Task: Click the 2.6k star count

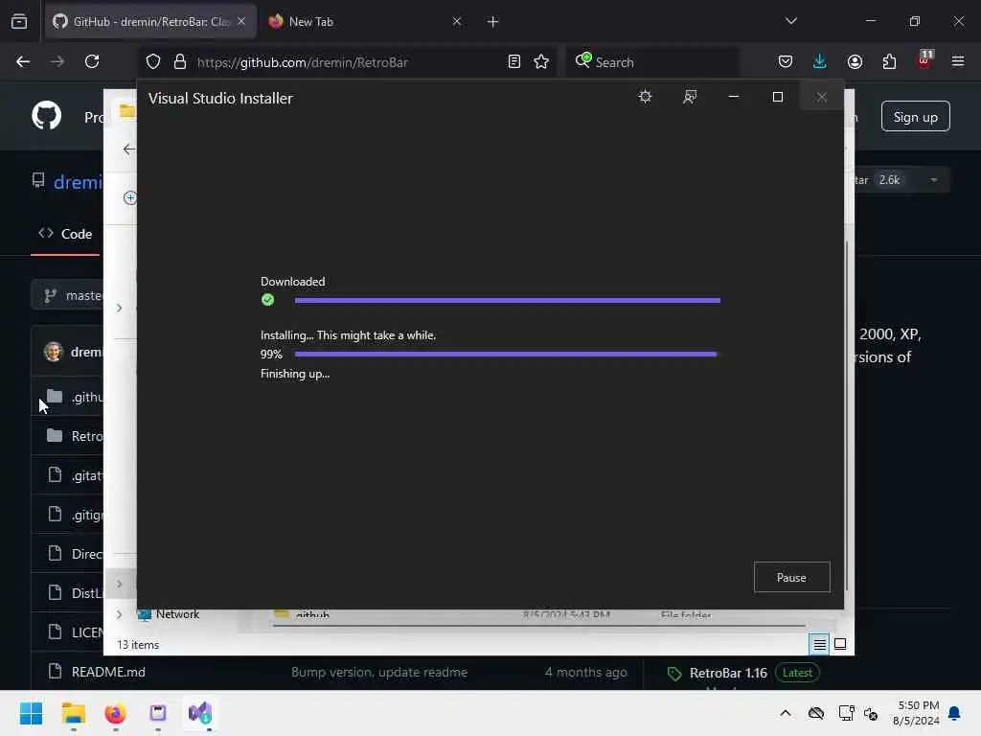Action: pos(890,180)
